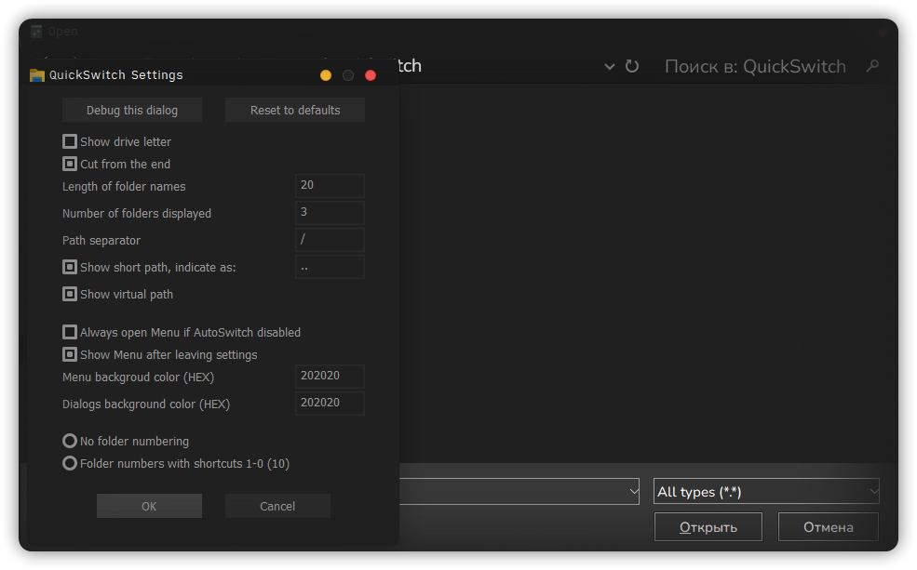
Task: Click the Поиск в: QuickSwitch search box
Action: coord(755,66)
